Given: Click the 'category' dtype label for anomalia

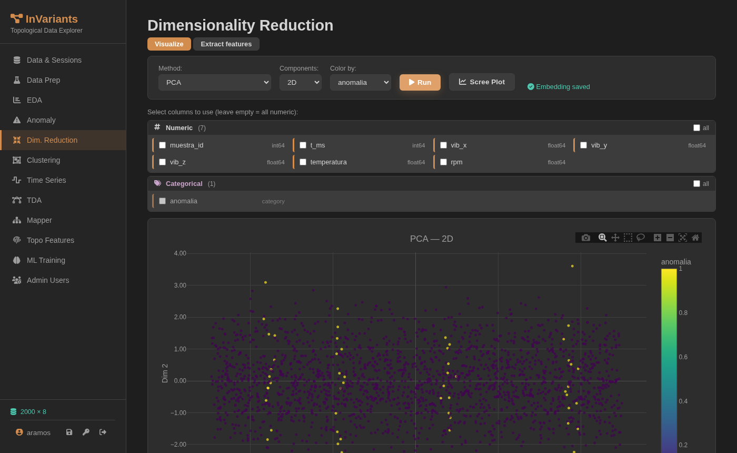Looking at the screenshot, I should (273, 201).
